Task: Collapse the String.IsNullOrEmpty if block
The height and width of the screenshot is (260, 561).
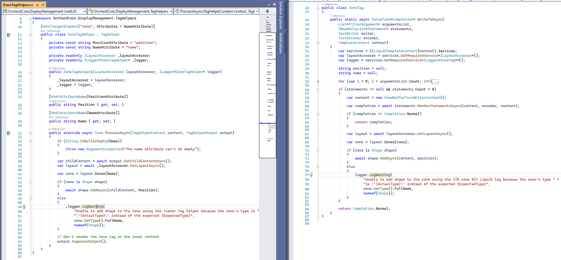Action: [x=31, y=141]
